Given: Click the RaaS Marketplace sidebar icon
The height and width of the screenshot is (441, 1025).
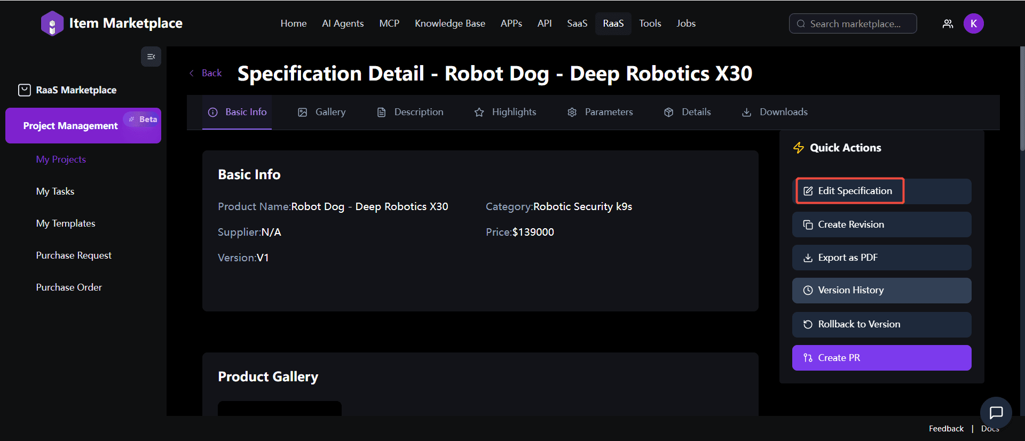Looking at the screenshot, I should tap(25, 90).
